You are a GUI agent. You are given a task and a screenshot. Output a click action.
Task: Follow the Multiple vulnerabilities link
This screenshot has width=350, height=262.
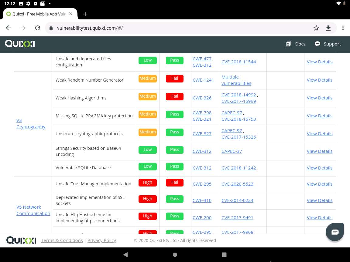[x=236, y=80]
